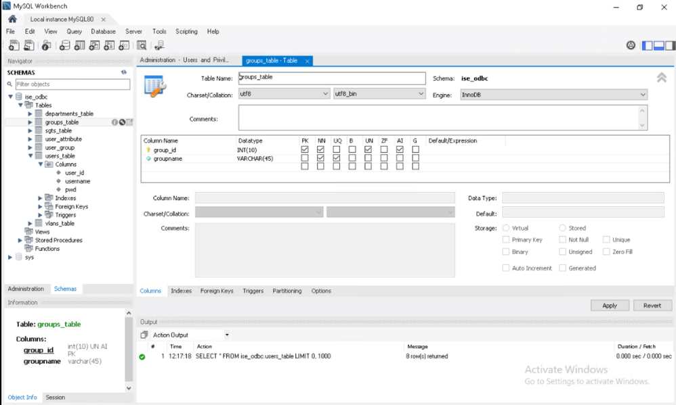The width and height of the screenshot is (676, 405).
Task: Toggle PK checkbox for group_id column
Action: click(x=305, y=149)
